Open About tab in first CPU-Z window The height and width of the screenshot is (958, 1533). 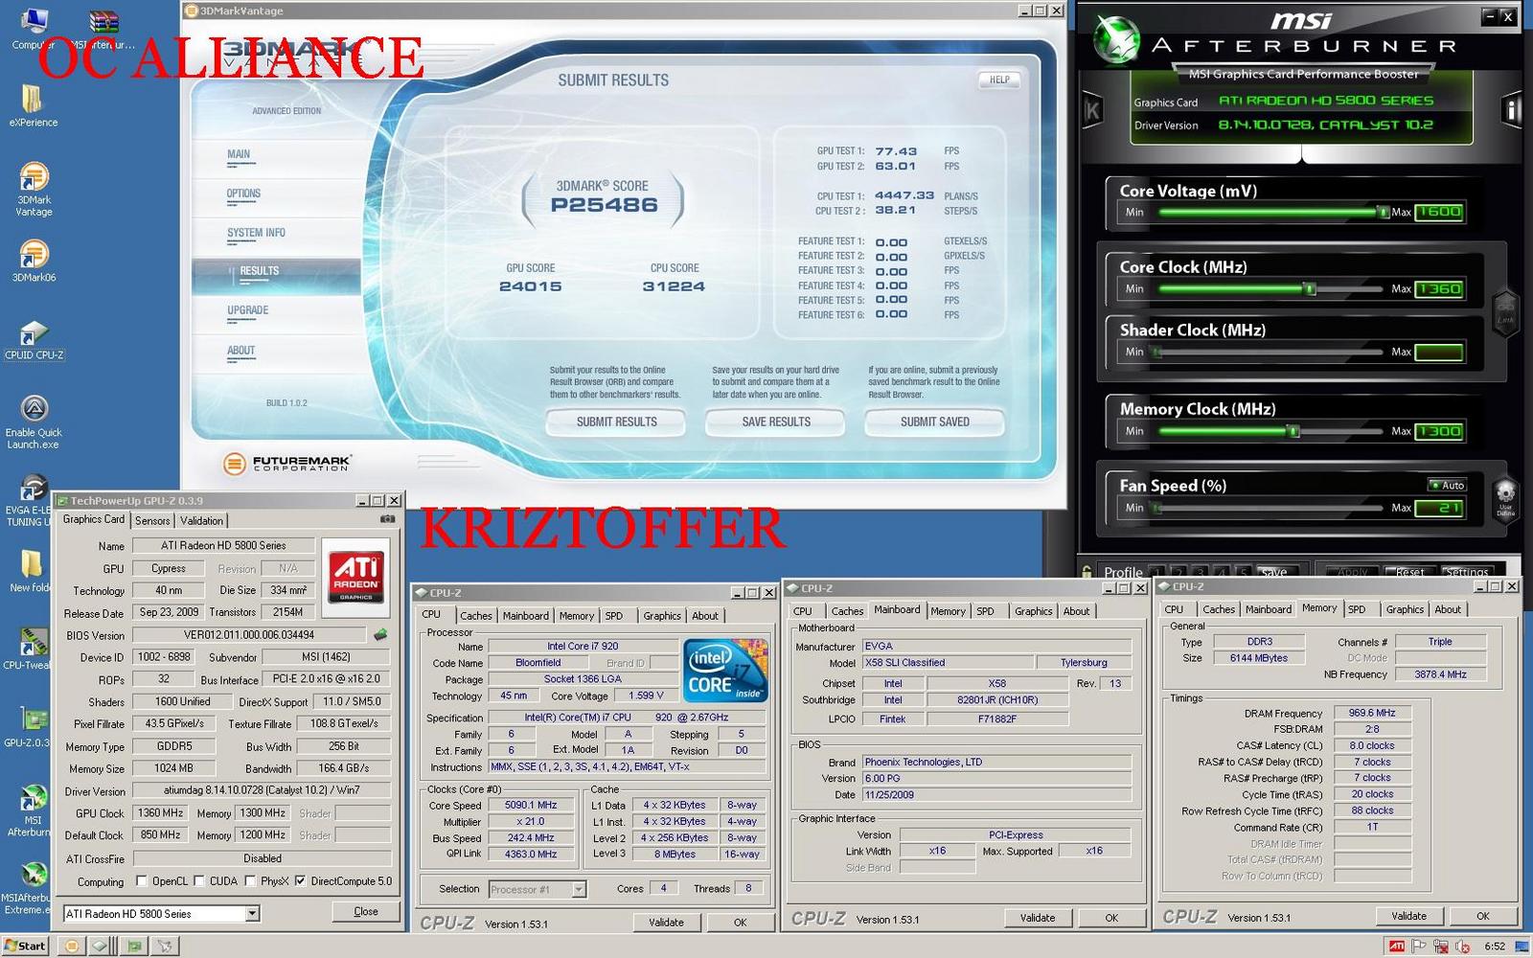[705, 615]
